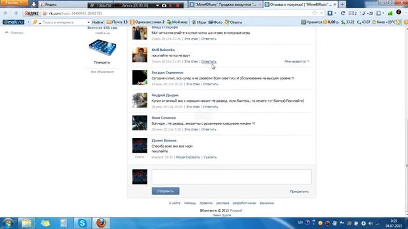Open the new tab plus button
Screen dimensions: 408x229
342,4
